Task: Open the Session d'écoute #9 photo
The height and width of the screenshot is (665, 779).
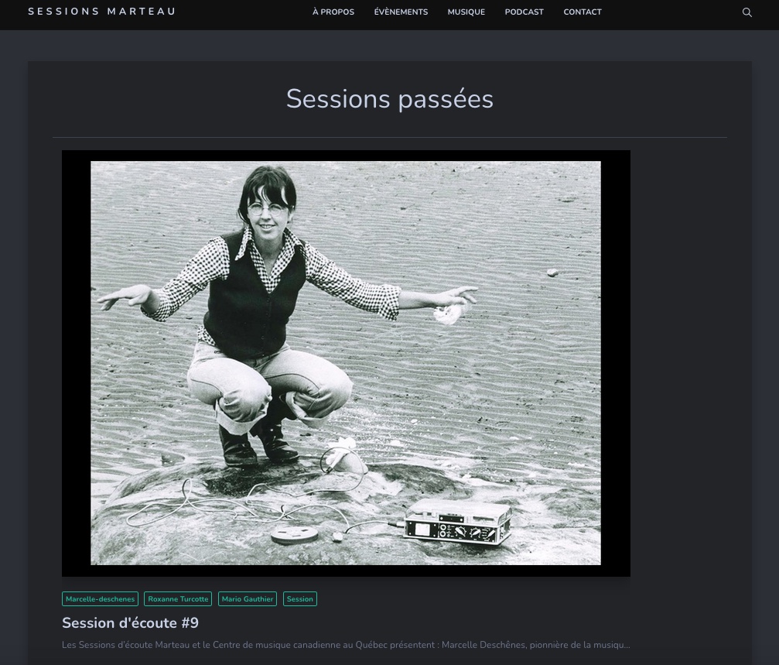Action: pos(346,362)
